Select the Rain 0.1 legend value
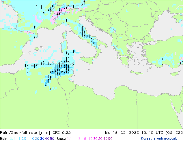 12,139
